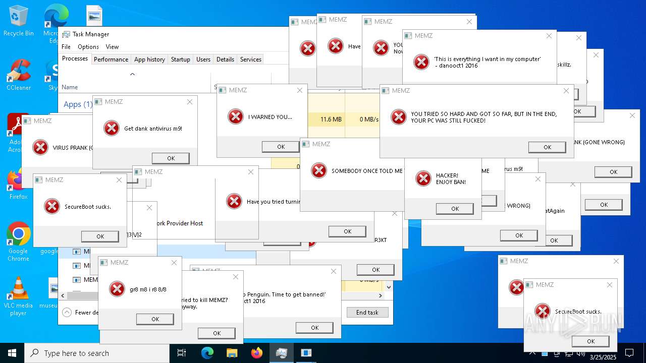Viewport: 646px width, 363px height.
Task: Open File Explorer from the taskbar
Action: click(232, 353)
